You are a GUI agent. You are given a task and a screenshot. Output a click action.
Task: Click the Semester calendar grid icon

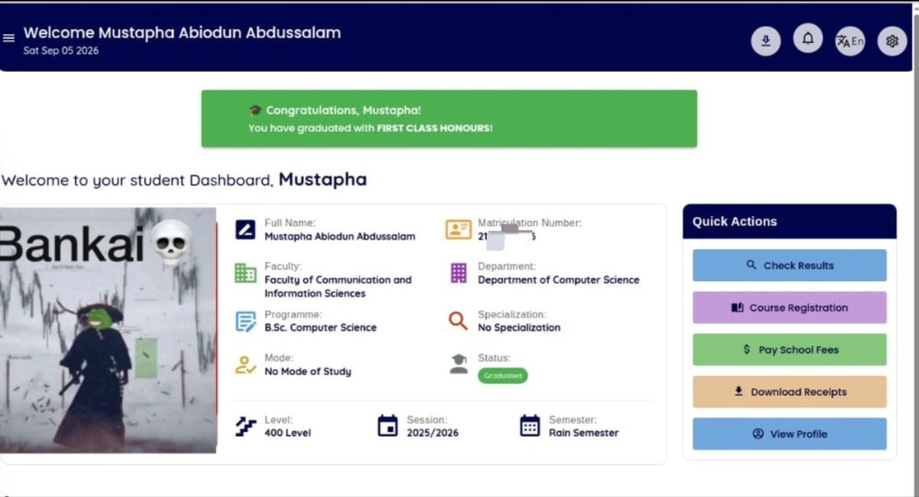530,425
